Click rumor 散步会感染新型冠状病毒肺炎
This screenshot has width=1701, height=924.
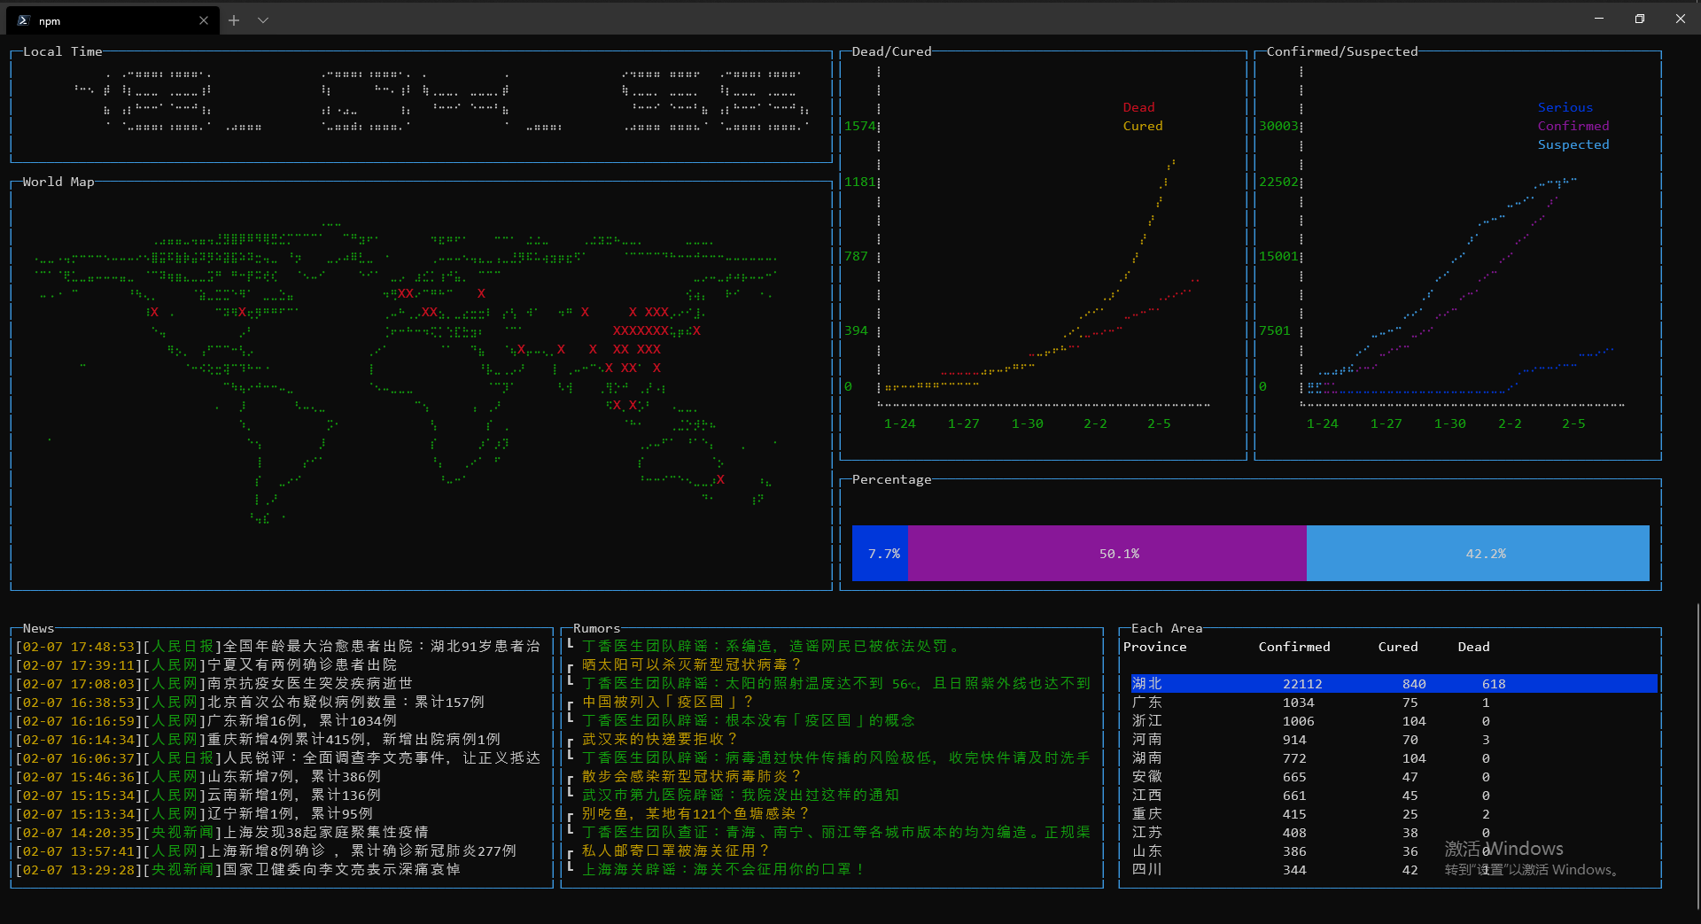pos(691,777)
